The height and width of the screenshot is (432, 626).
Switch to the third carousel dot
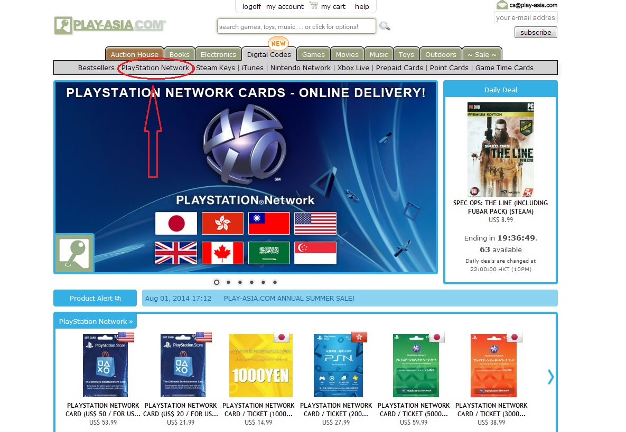pyautogui.click(x=240, y=282)
